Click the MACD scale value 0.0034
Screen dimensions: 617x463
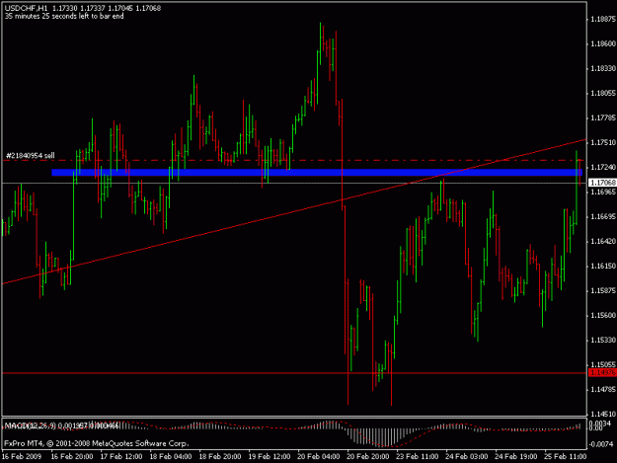(x=601, y=424)
